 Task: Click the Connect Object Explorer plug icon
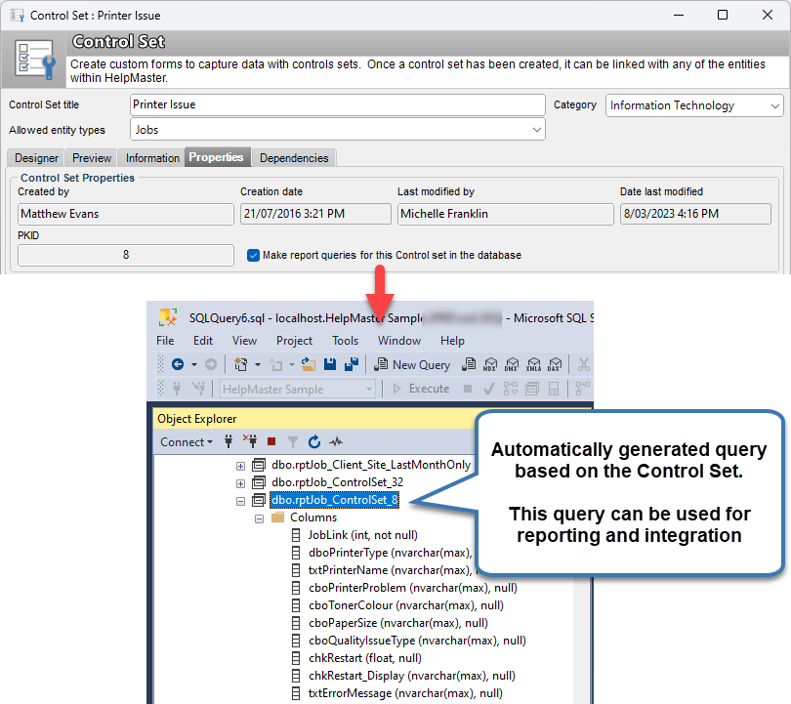(229, 441)
